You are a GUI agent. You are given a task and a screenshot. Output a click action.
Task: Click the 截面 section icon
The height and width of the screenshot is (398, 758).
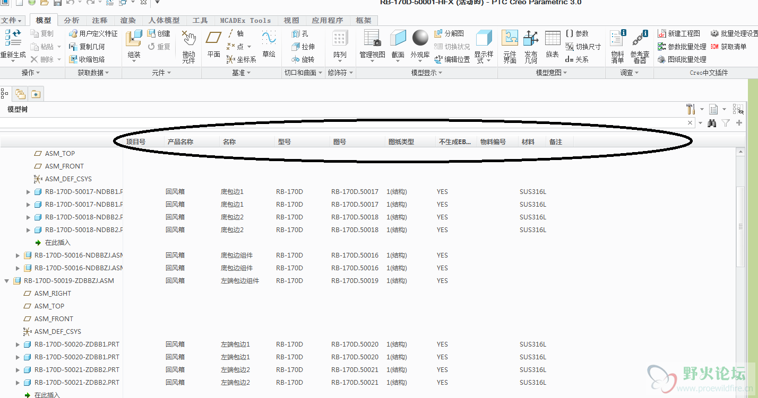click(x=398, y=38)
